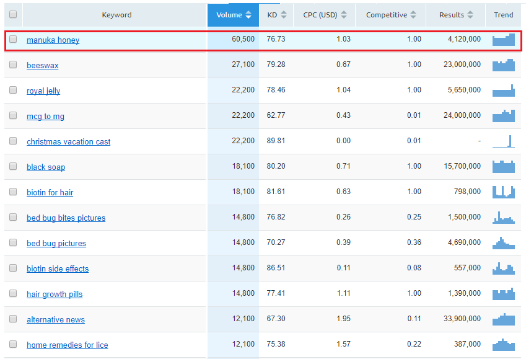Check the box for manuka honey
Screen dimensions: 526x359
(13, 39)
